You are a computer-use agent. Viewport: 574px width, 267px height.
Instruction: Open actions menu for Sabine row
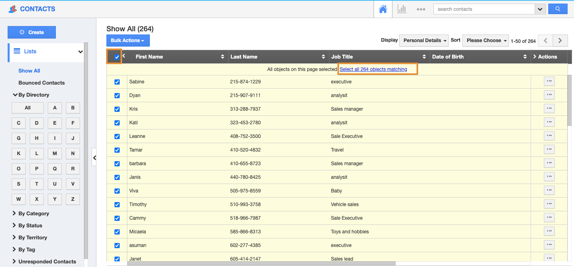pyautogui.click(x=549, y=81)
